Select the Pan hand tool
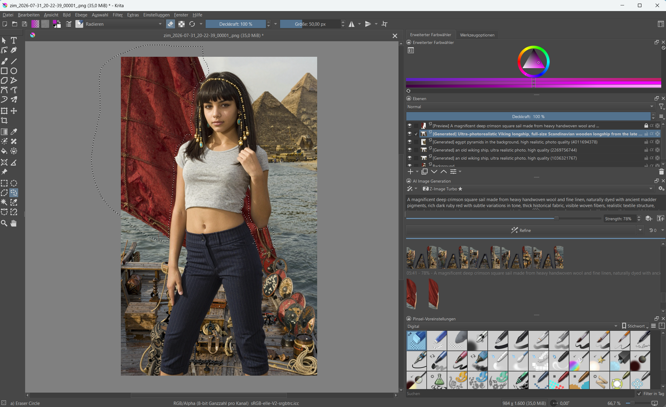Image resolution: width=666 pixels, height=407 pixels. click(14, 223)
